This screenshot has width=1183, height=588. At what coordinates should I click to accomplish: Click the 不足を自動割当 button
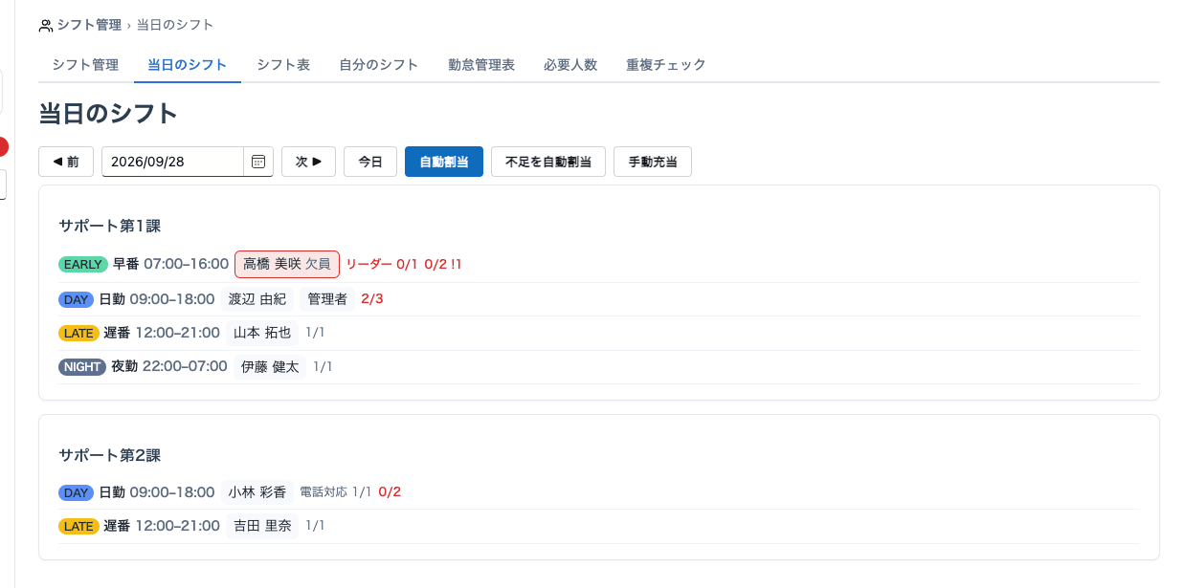click(x=548, y=162)
